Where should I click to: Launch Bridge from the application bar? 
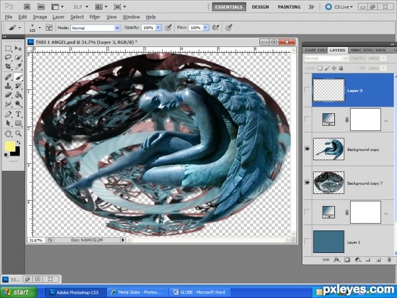[x=27, y=7]
